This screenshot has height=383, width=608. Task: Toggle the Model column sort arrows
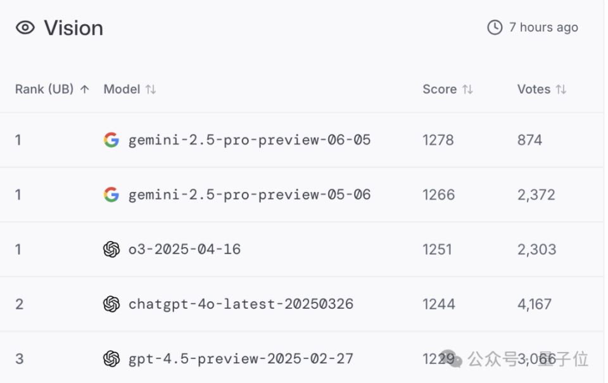pos(151,89)
